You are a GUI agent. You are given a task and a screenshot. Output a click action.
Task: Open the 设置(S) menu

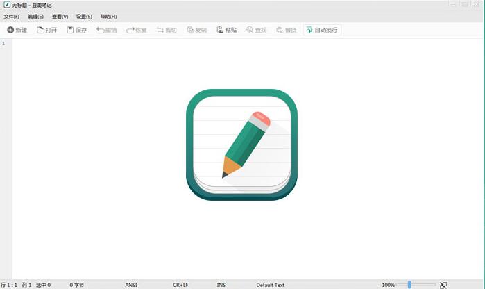pyautogui.click(x=84, y=17)
